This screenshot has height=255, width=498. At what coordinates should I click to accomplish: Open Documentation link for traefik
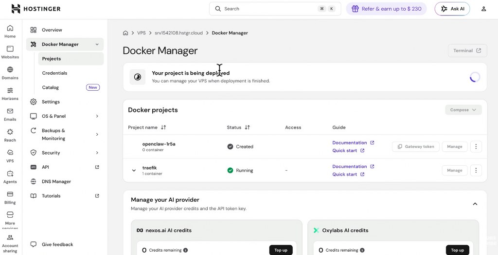click(x=353, y=167)
